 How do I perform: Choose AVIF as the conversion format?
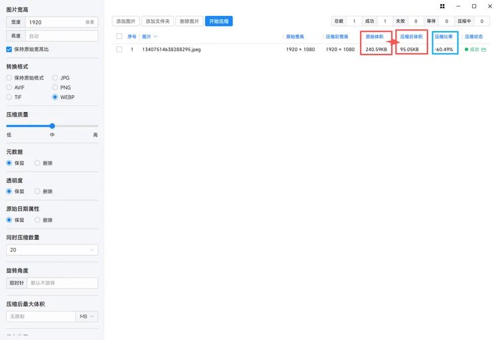9,87
